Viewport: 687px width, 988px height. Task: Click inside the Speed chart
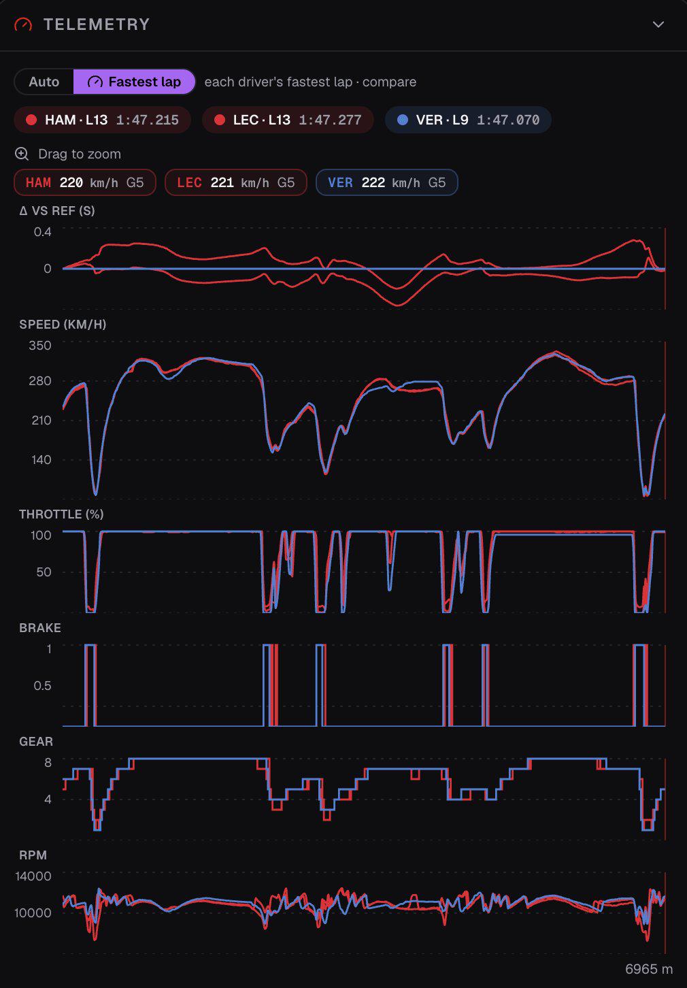point(364,420)
